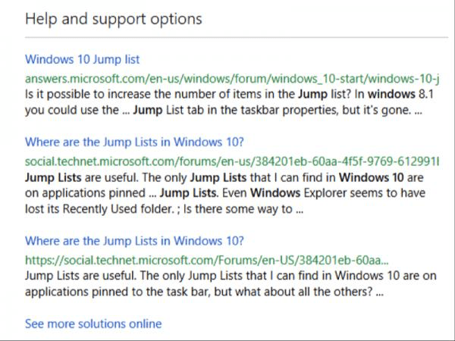Open the answers.microsoft.com forum URL
The image size is (455, 341).
[232, 79]
